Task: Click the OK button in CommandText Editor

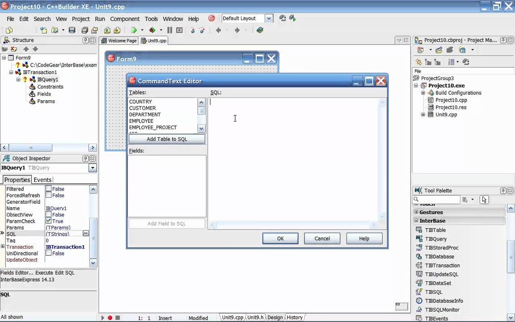Action: 280,238
